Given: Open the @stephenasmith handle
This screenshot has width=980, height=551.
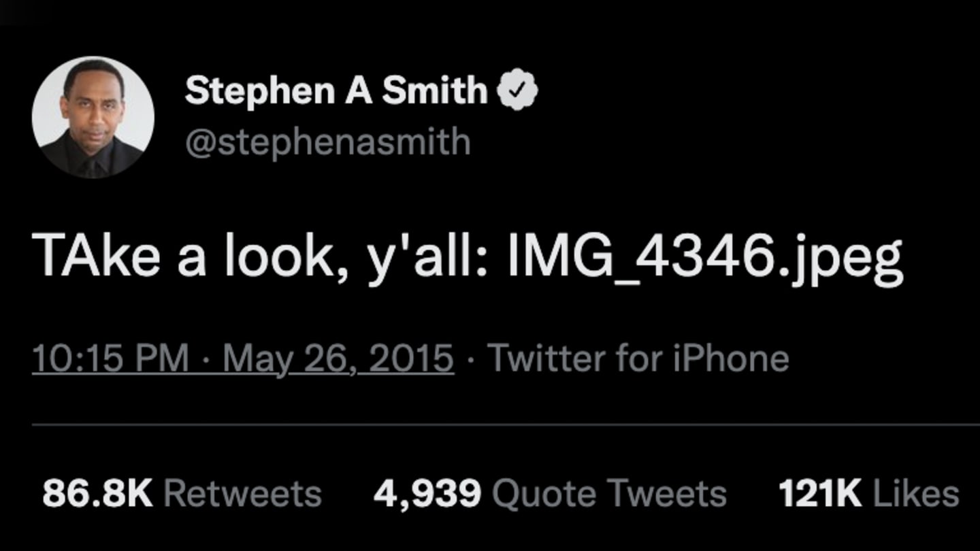Looking at the screenshot, I should click(x=327, y=142).
